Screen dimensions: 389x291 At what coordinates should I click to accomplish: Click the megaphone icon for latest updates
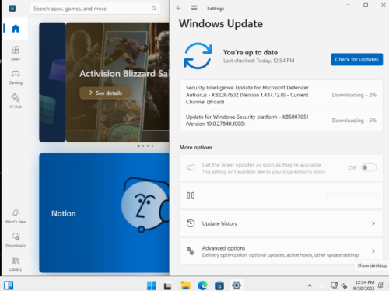(x=191, y=167)
